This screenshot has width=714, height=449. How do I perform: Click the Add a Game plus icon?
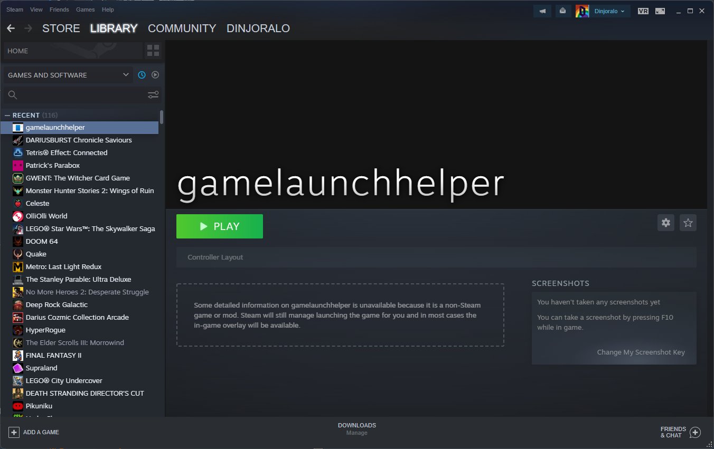[14, 432]
